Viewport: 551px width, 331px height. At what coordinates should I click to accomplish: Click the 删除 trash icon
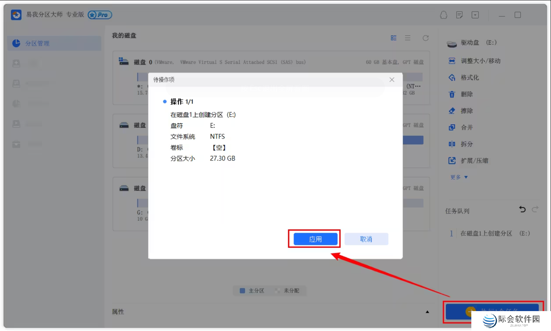[x=452, y=94]
